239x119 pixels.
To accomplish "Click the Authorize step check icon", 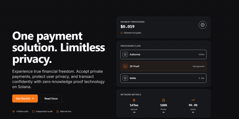I will coord(125,54).
